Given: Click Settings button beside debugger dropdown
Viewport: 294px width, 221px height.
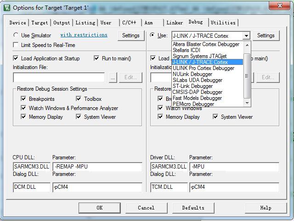Looking at the screenshot, I should pos(266,35).
